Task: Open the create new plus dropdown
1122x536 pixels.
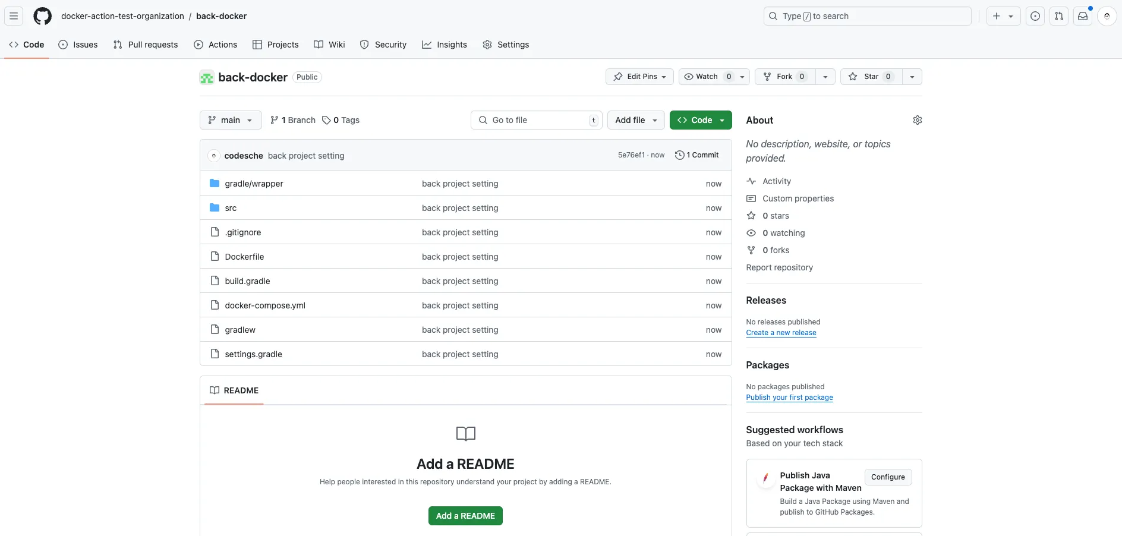Action: point(1003,16)
